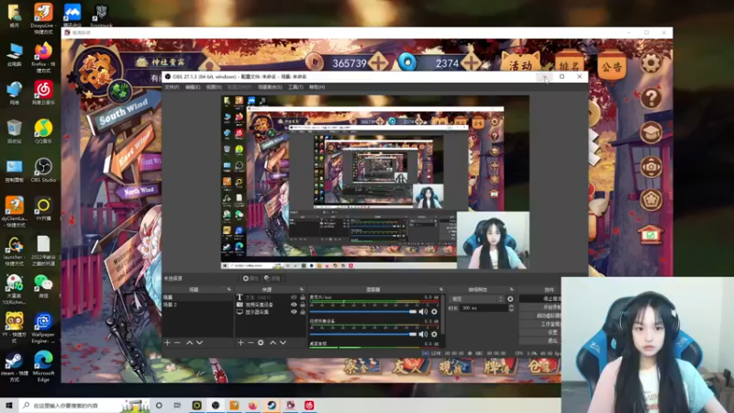Toggle lock on the text source
734x413 pixels.
tap(303, 297)
